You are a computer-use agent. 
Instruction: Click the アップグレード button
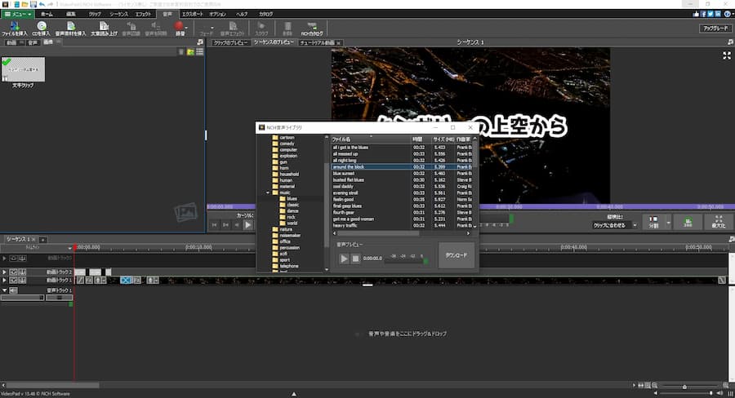[x=714, y=28]
